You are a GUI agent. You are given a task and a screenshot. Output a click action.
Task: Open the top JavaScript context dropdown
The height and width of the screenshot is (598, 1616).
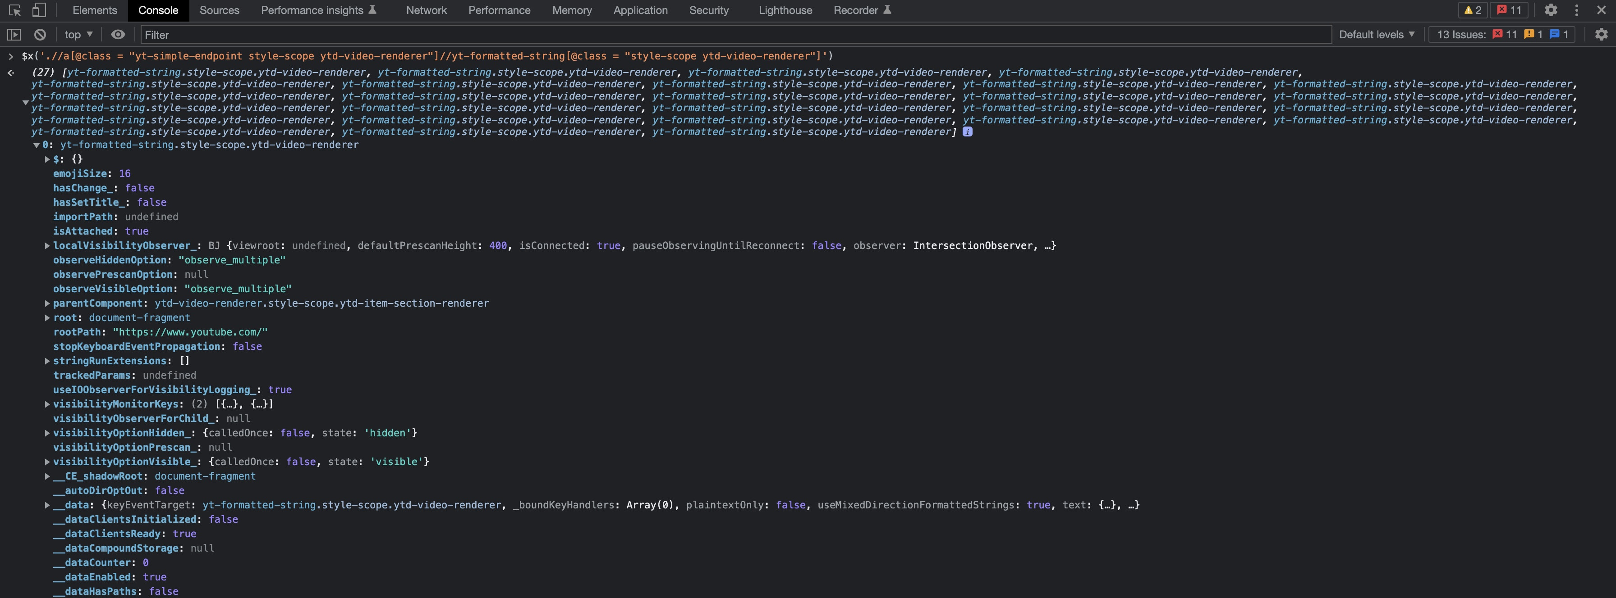tap(78, 34)
